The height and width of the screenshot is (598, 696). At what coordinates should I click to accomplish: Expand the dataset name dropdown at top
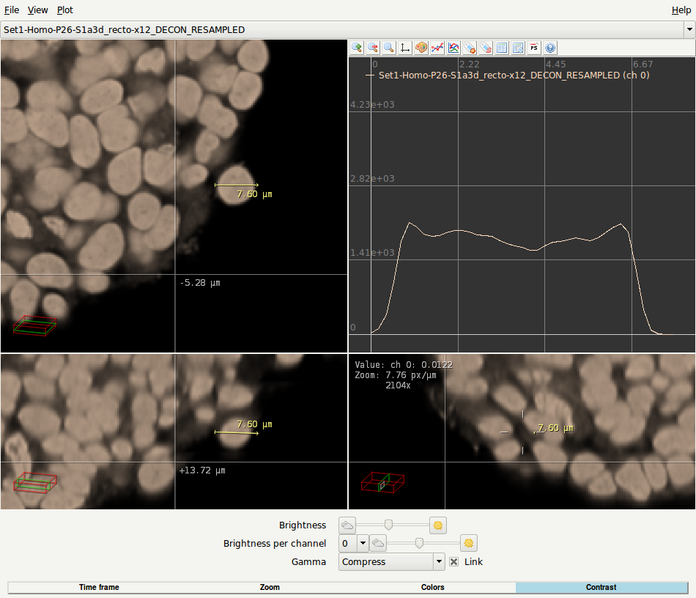[689, 30]
